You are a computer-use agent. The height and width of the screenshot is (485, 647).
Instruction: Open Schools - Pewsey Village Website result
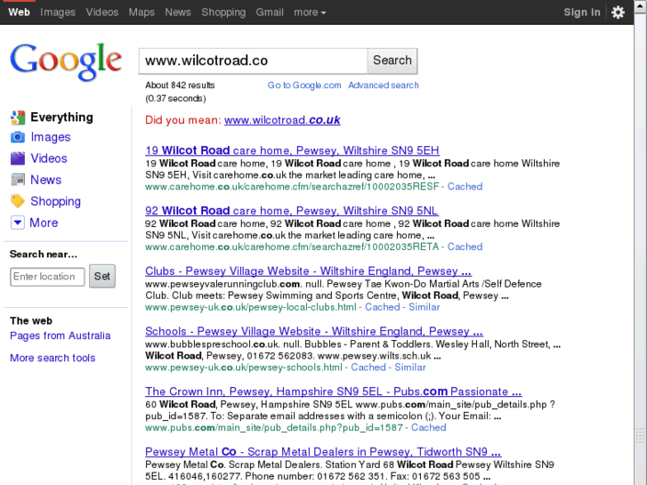pos(314,331)
